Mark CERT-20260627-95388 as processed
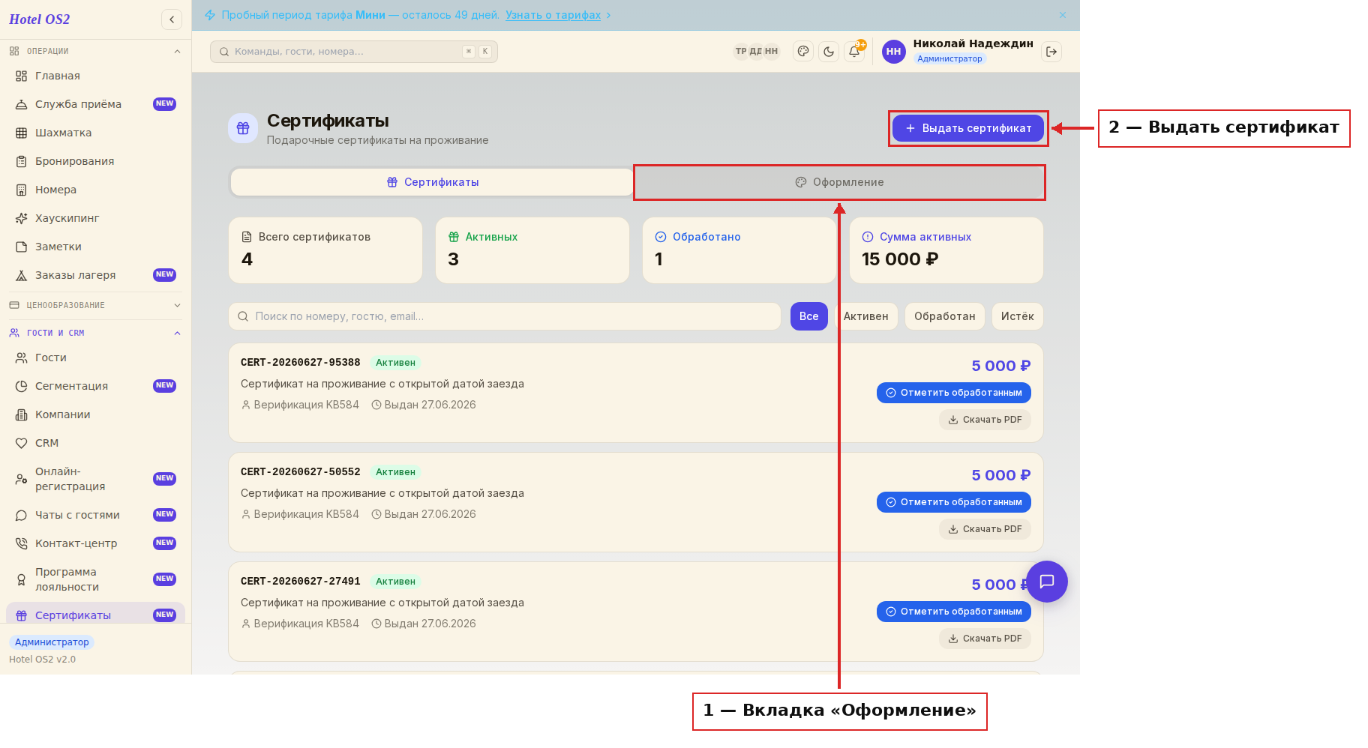 (x=954, y=393)
